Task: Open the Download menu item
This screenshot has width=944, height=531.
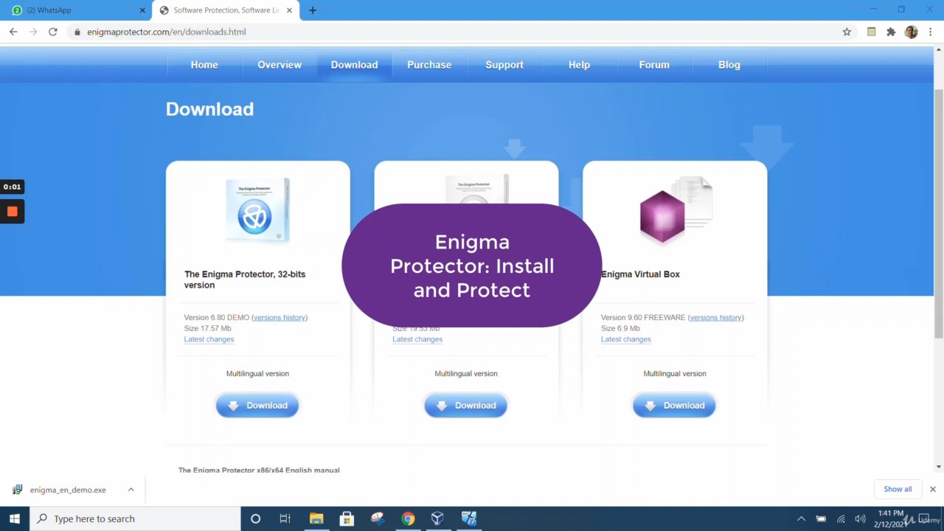Action: click(x=354, y=65)
